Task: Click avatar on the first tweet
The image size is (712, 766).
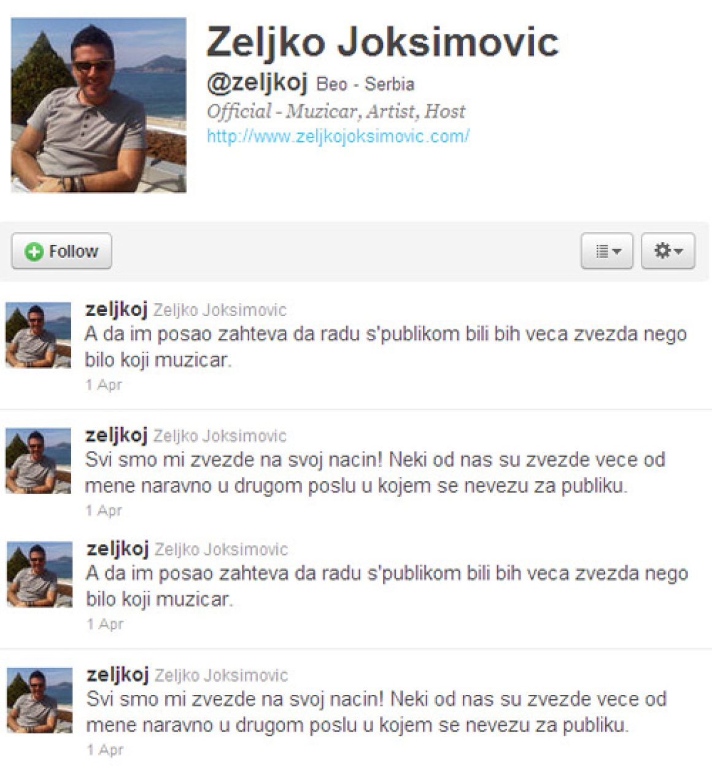Action: 38,335
